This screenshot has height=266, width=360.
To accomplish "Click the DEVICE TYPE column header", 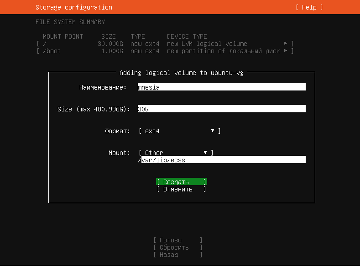I will pyautogui.click(x=187, y=36).
